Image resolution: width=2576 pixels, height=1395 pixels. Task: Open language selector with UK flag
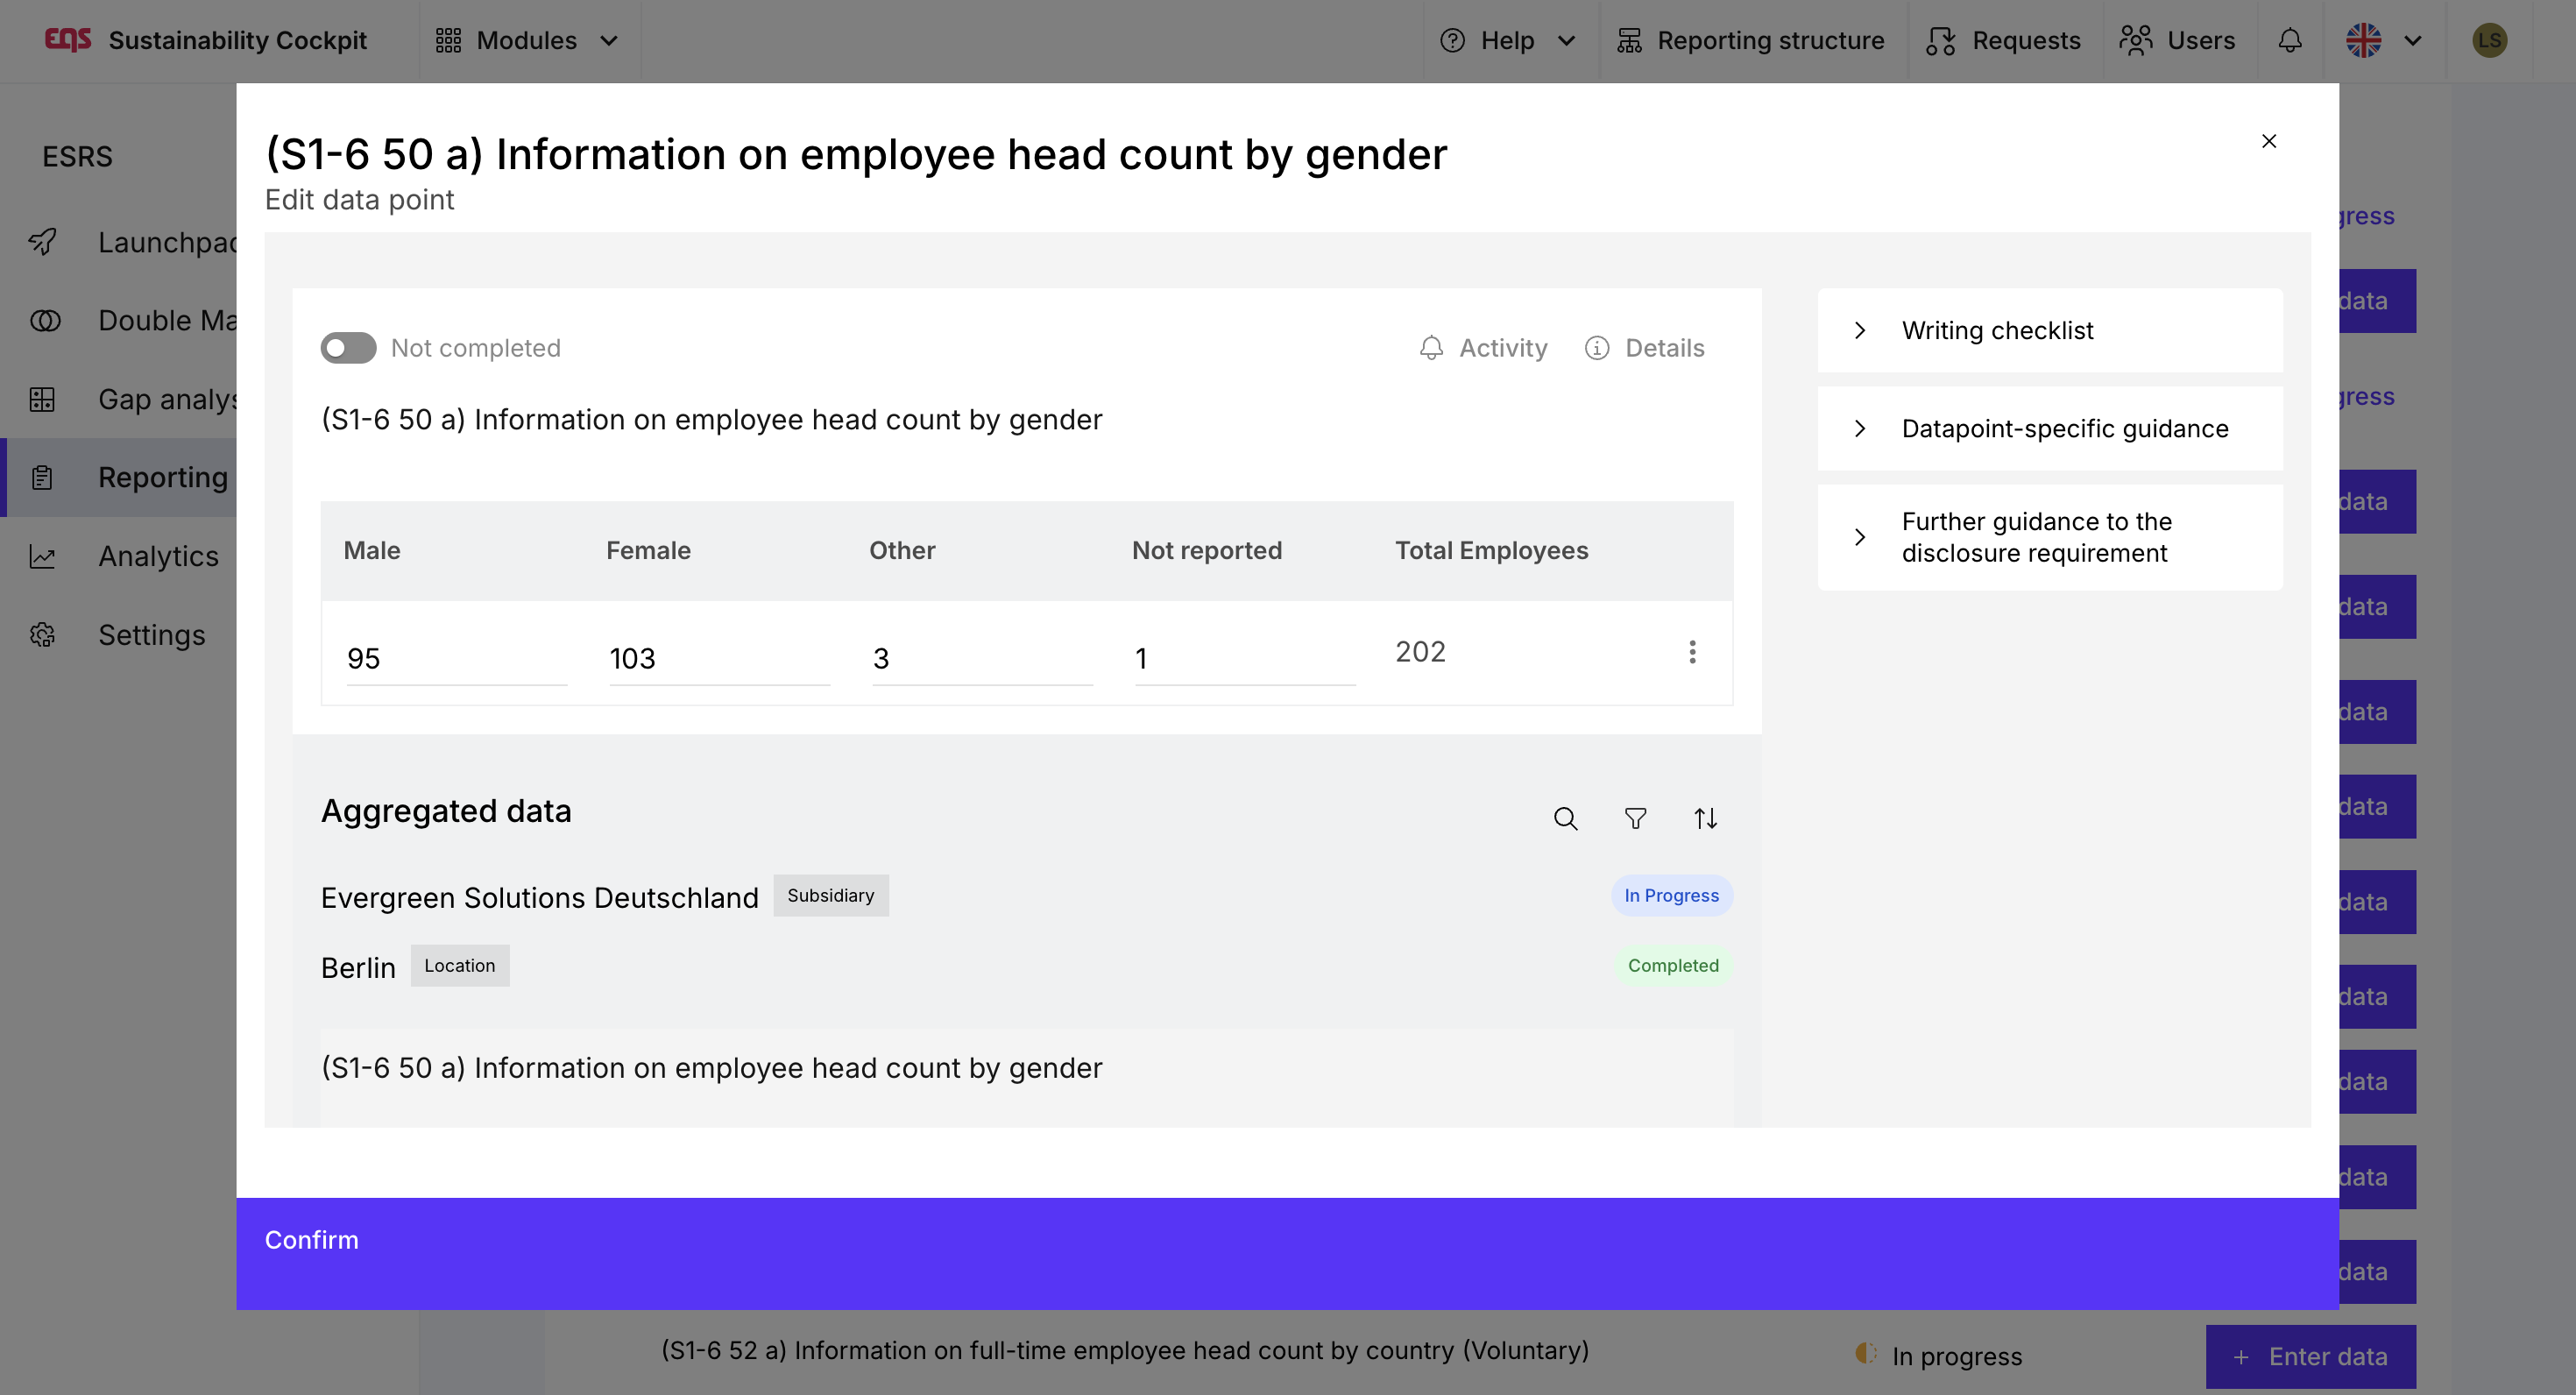(2384, 41)
